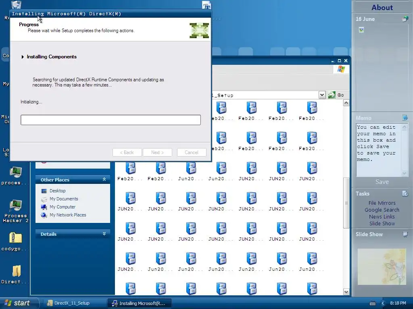413x309 pixels.
Task: Click the My Network Places globe icon
Action: pyautogui.click(x=44, y=215)
